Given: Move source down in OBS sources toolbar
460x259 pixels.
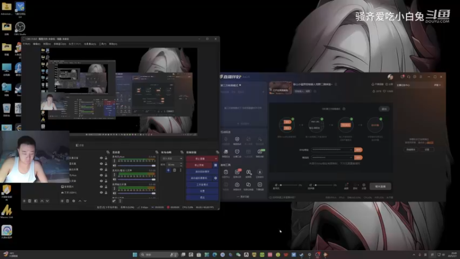Looking at the screenshot, I should tap(85, 201).
